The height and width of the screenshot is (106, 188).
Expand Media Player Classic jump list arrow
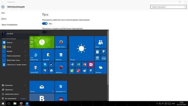(x=25, y=60)
